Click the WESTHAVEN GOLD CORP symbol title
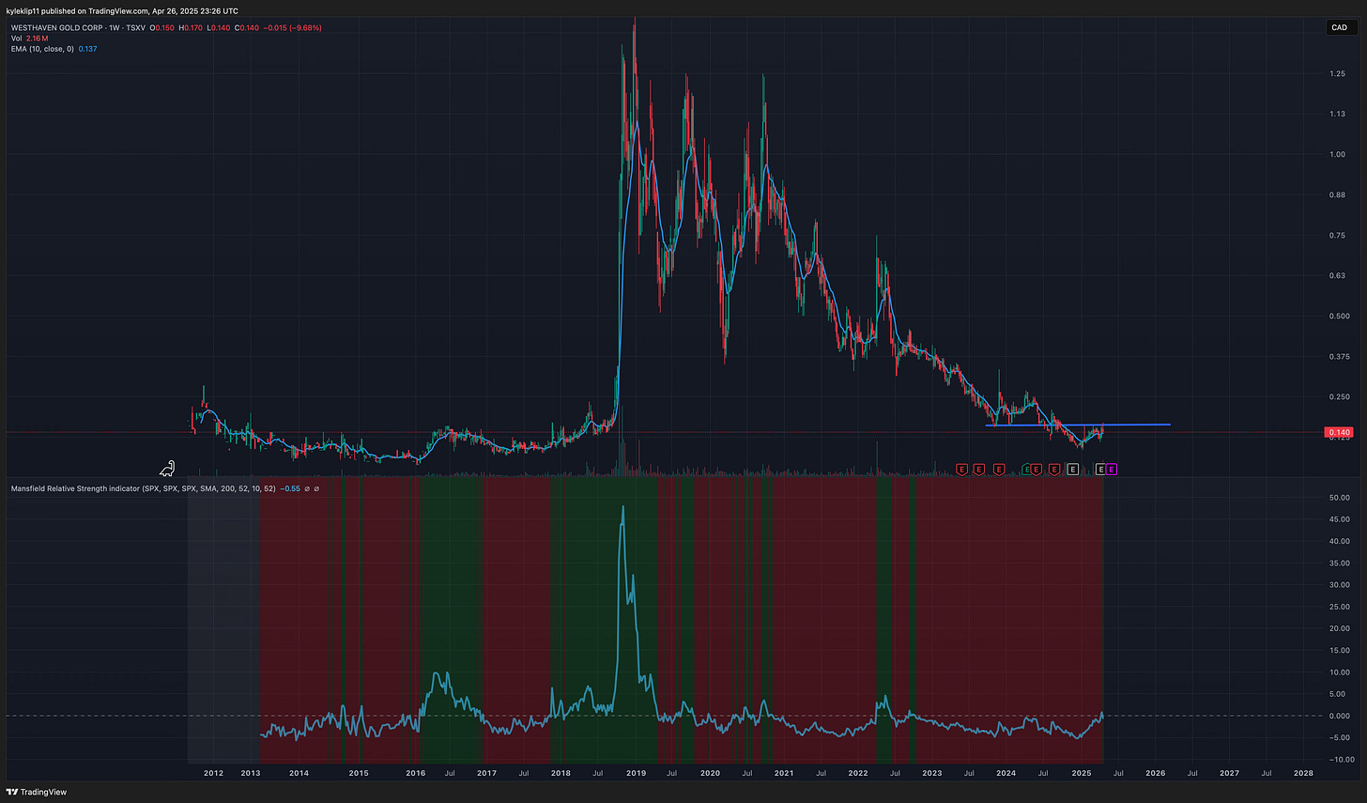This screenshot has width=1367, height=803. click(x=57, y=28)
